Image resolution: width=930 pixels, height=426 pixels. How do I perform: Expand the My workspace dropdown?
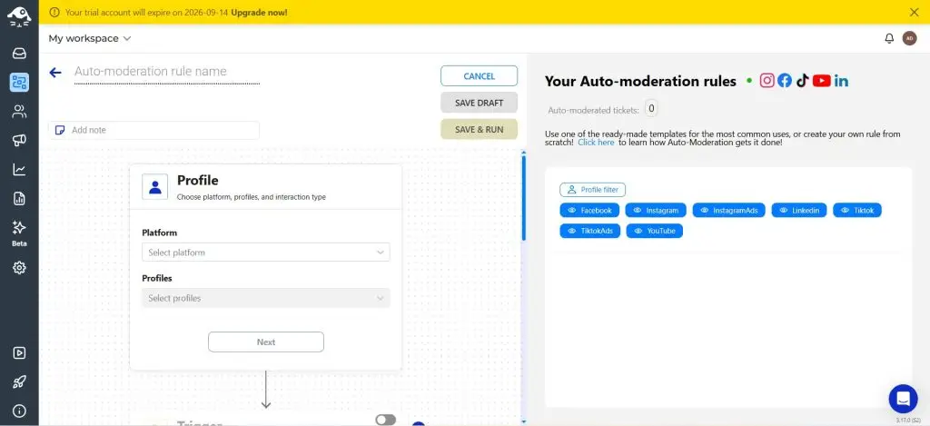(x=90, y=38)
